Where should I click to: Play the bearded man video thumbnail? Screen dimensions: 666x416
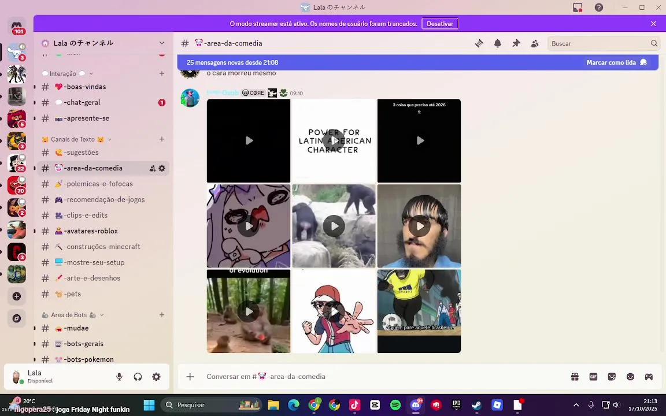[x=419, y=226]
